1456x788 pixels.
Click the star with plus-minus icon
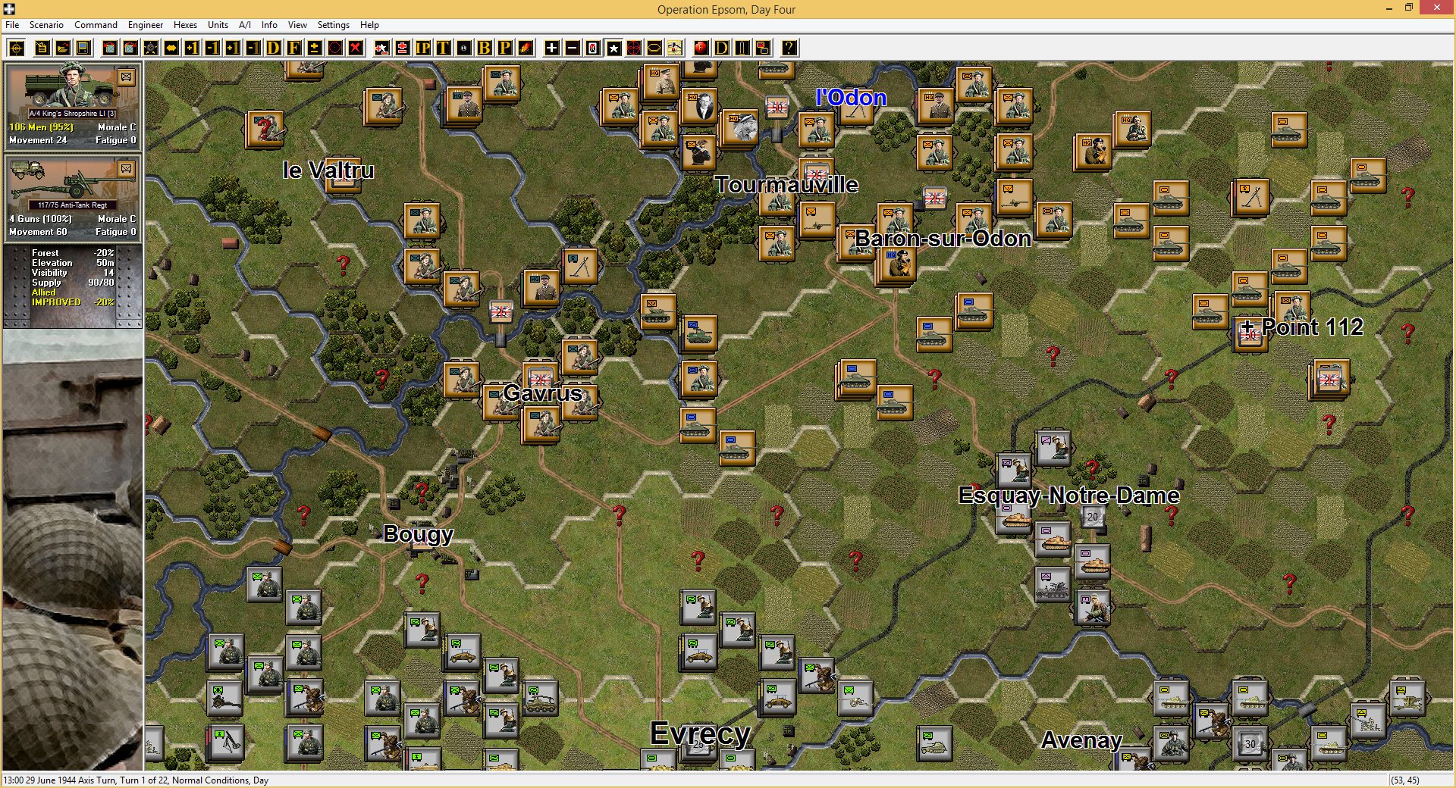pyautogui.click(x=382, y=48)
